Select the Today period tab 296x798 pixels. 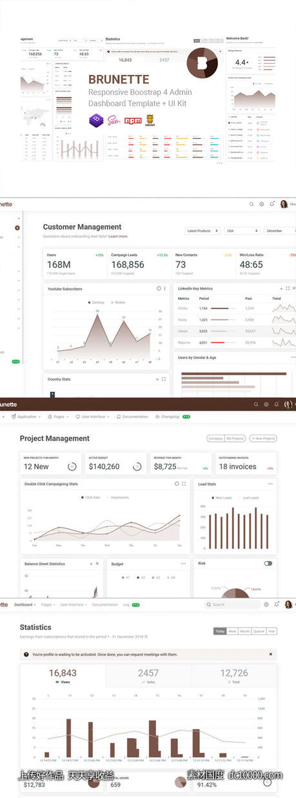tap(220, 631)
